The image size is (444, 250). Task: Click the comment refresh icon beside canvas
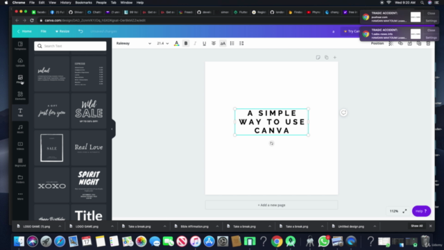343,112
